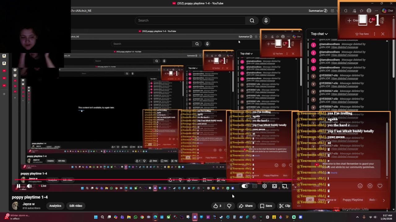
Task: Click the "818 subscribers" text
Action: 32,208
